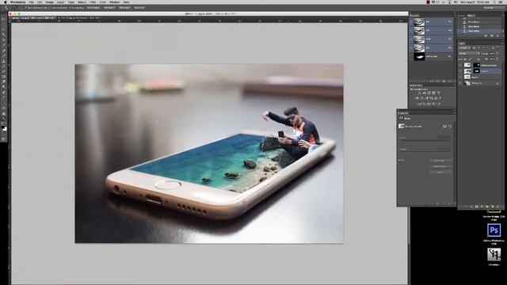The height and width of the screenshot is (285, 507).
Task: Open the Apple menu
Action: [6, 2]
